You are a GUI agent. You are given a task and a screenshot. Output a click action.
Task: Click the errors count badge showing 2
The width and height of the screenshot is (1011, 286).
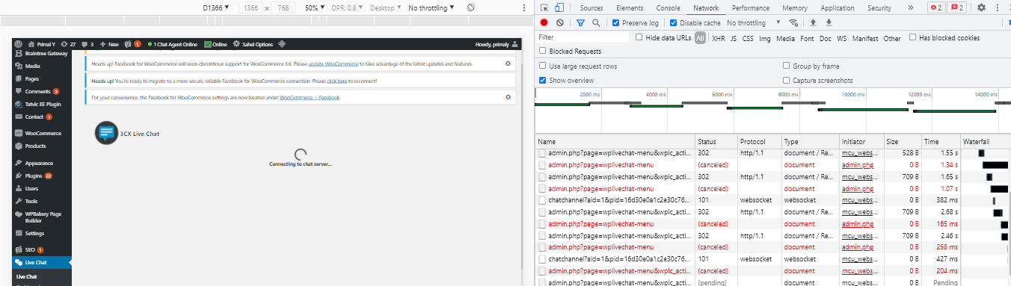coord(935,7)
